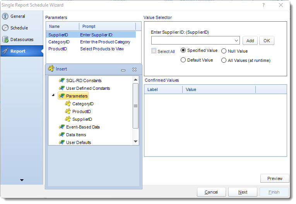Select the ProductID parameter row
296x204 pixels.
pos(91,49)
